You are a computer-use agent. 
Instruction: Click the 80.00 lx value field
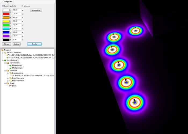[17, 10]
